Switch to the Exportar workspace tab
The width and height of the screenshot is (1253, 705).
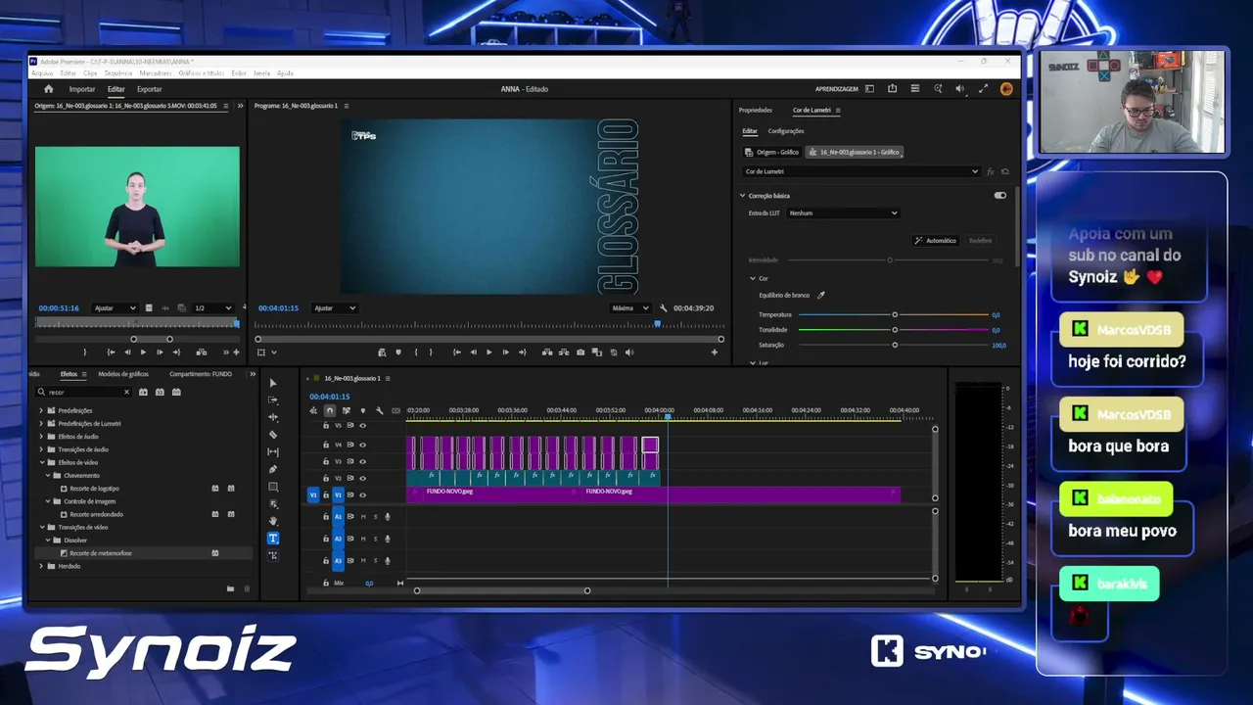pos(150,89)
